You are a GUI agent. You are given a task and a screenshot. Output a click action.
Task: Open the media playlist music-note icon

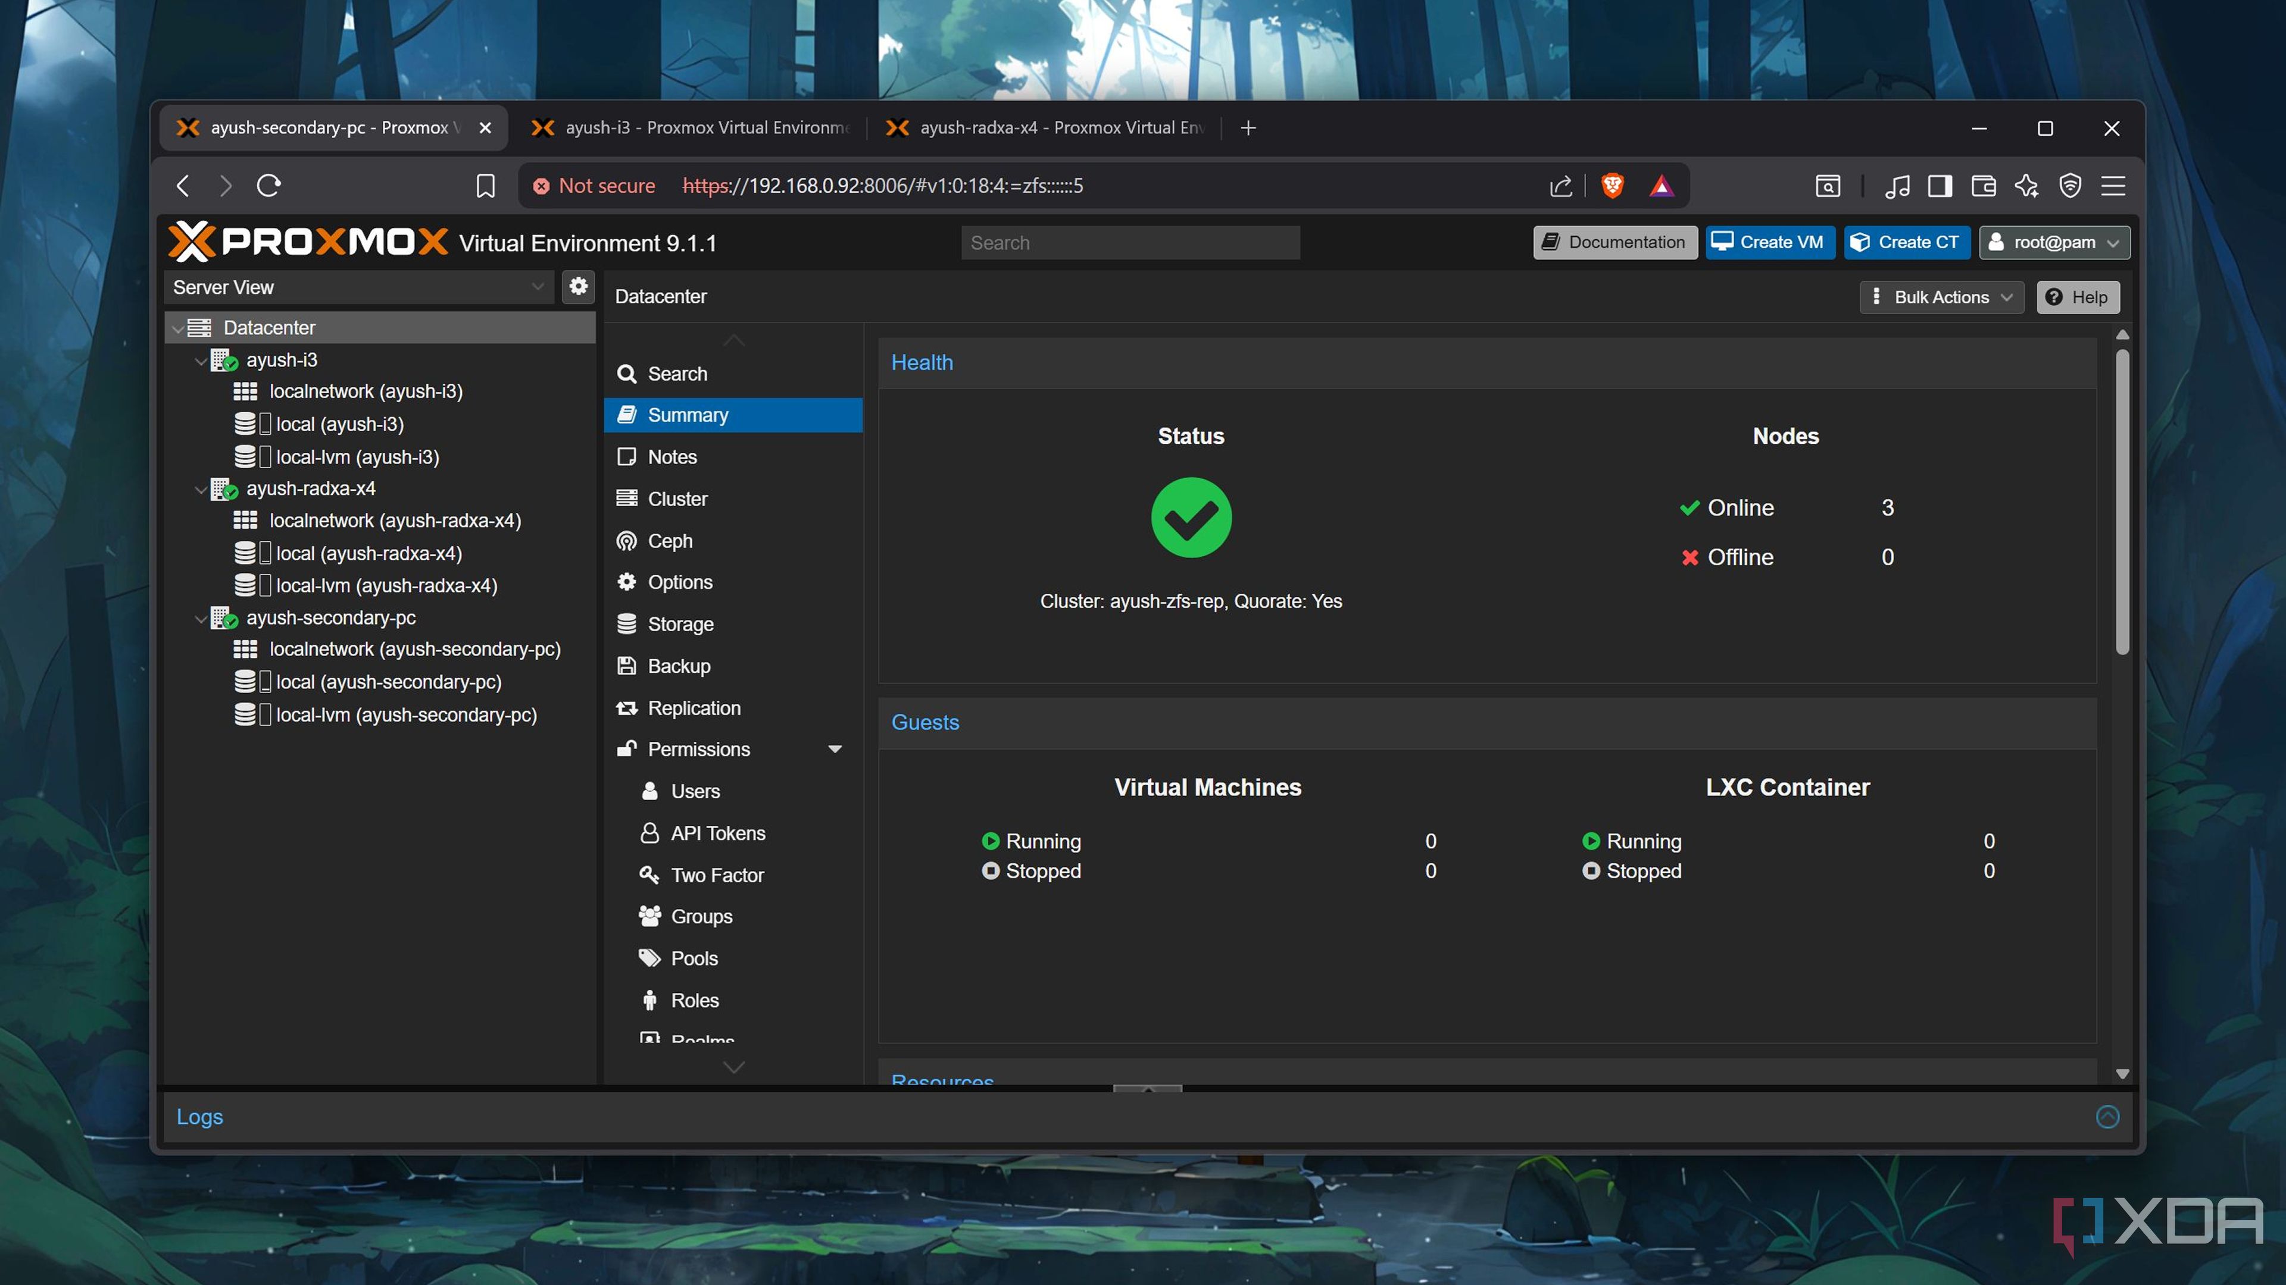click(x=1897, y=186)
